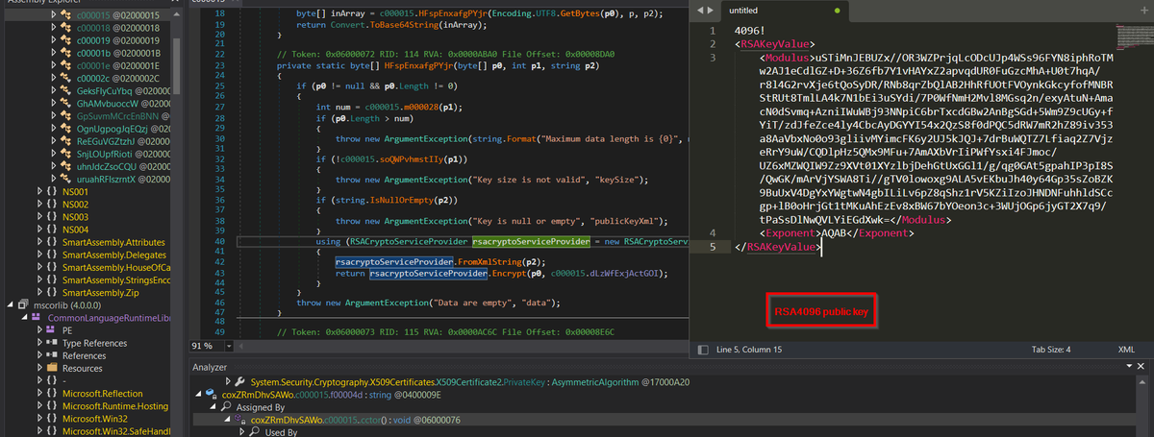Select the NS003 namespace
1154x437 pixels.
click(76, 217)
